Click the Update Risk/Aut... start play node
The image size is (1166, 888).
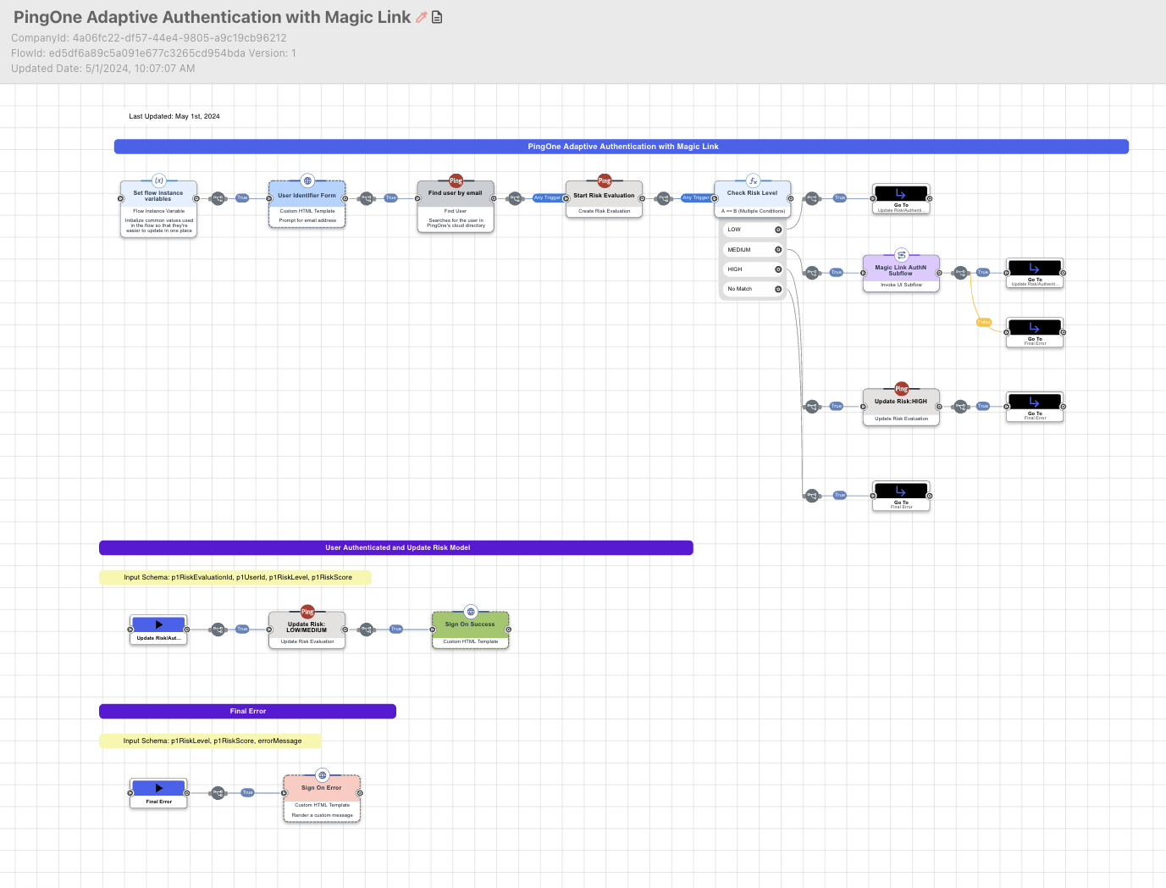coord(158,630)
